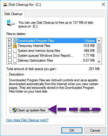Confirm cleanup with the OK button
108x136 pixels.
pos(72,131)
